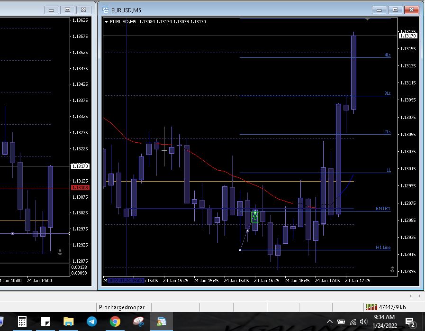Click the 1.13170 current price tag on EURUSD chart
This screenshot has height=331, width=425.
(407, 36)
